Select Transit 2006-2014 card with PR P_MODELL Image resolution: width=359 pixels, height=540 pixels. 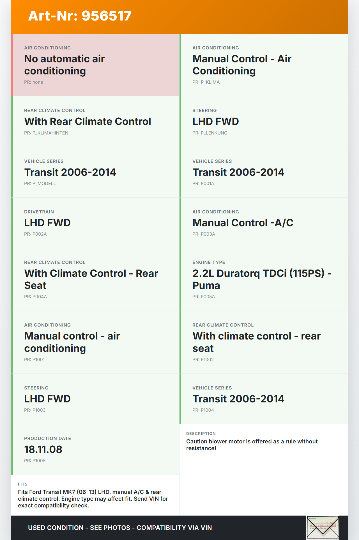point(96,172)
